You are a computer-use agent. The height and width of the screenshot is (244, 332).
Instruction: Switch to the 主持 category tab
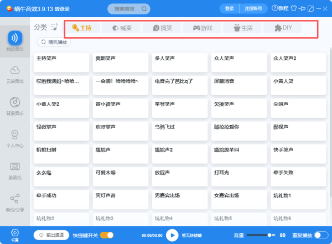[x=82, y=28]
